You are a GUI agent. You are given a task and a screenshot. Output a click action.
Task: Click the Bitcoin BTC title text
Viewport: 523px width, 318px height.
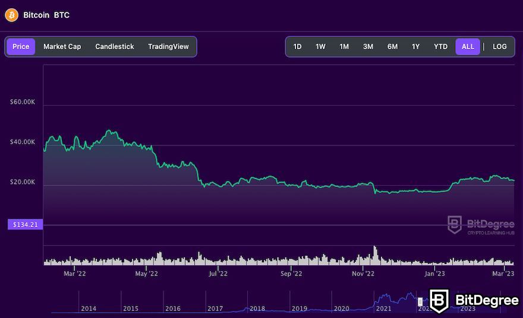[46, 15]
